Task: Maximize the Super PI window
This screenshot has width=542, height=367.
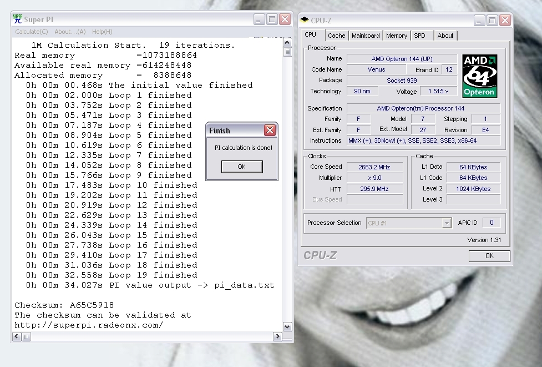Action: point(272,19)
